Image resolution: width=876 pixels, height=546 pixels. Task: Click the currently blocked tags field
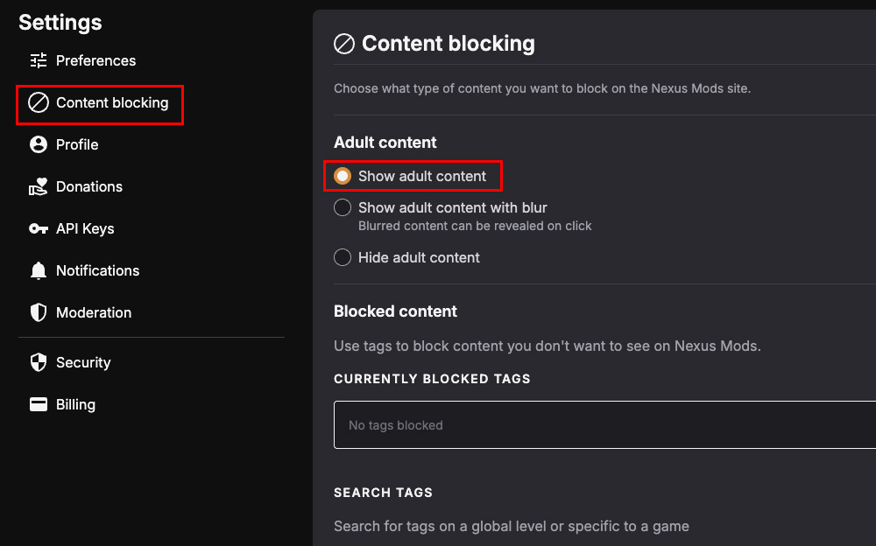[604, 425]
